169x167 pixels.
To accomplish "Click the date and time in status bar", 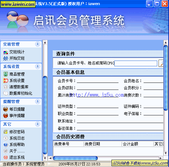I will point(79,164).
